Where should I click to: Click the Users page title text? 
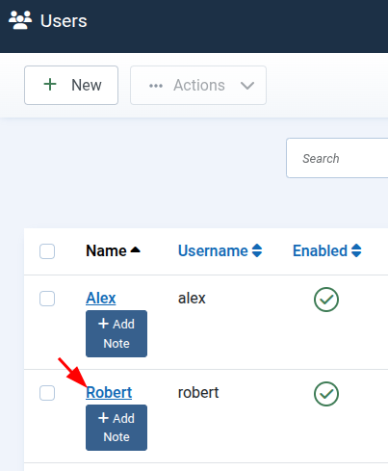tap(64, 21)
